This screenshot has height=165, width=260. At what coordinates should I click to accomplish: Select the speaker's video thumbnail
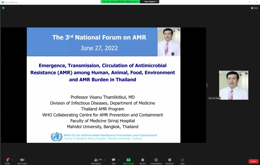(233, 85)
